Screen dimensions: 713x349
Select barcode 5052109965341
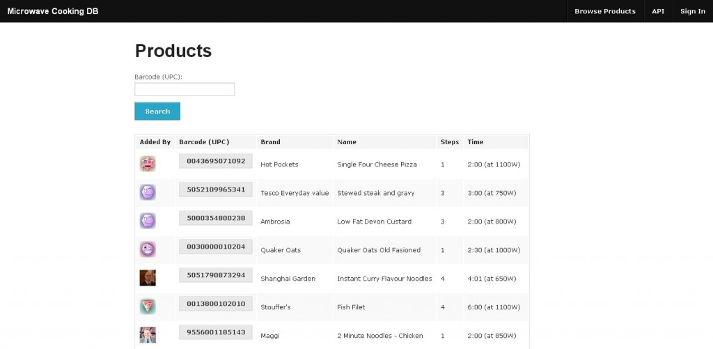(x=216, y=189)
